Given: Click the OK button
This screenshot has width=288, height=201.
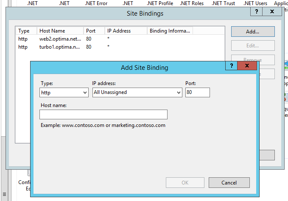Looking at the screenshot, I should [185, 183].
